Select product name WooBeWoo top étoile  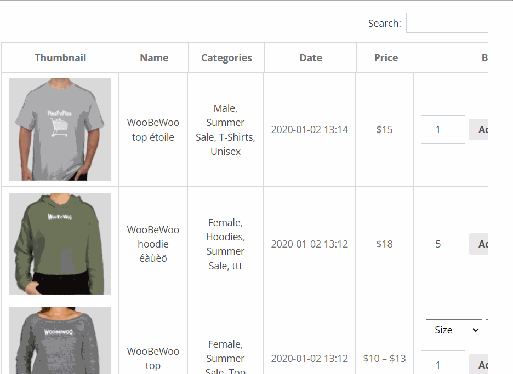click(153, 130)
